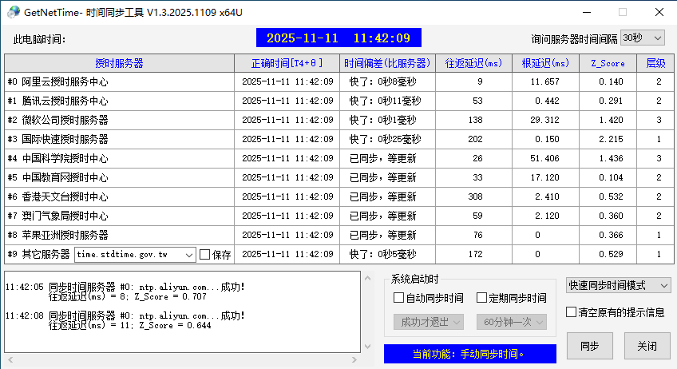Click 快了: 0秒25毫秒 deviation cell
Screen dimensions: 677x369
point(387,139)
